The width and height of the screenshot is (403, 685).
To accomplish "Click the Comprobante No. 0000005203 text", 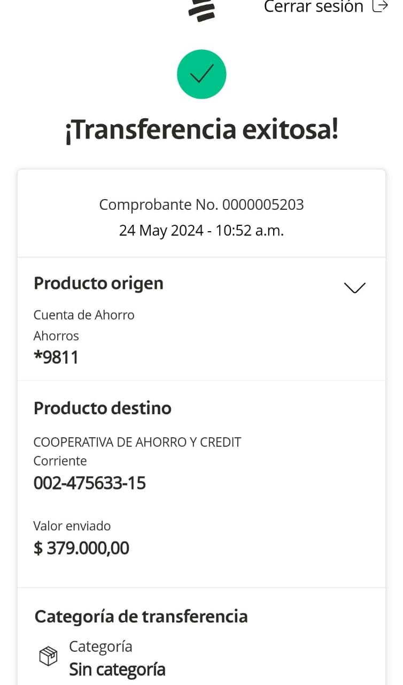I will click(201, 204).
